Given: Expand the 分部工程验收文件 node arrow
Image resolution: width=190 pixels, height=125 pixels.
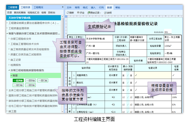Looking at the screenshot, I should 9,39.
